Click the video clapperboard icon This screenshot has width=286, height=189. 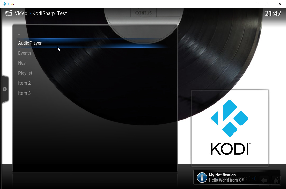[8, 13]
